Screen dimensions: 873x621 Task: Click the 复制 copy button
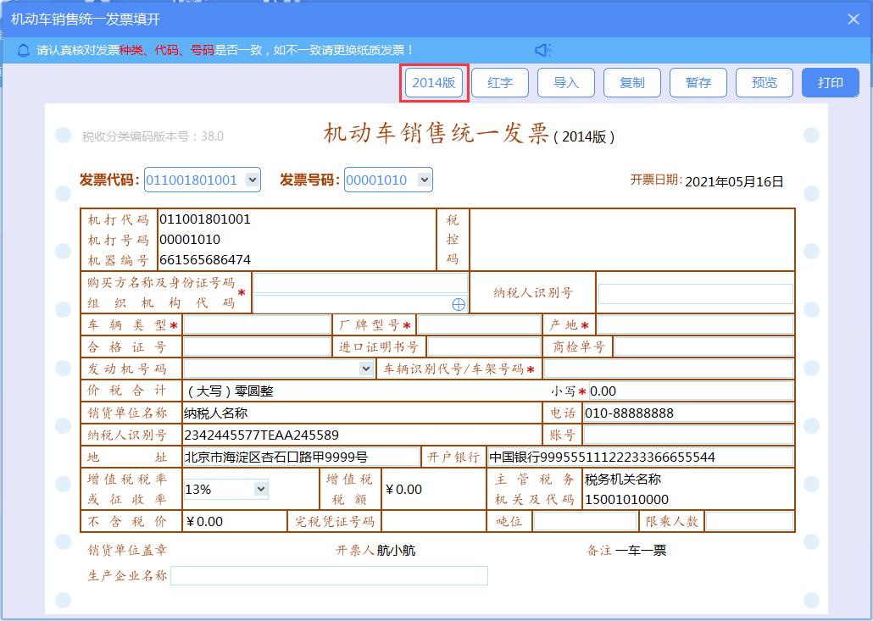[x=631, y=82]
